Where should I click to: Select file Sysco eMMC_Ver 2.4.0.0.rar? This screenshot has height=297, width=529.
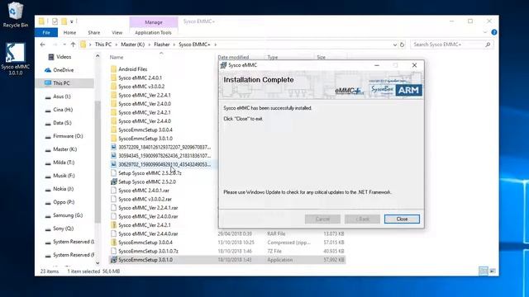click(x=148, y=216)
